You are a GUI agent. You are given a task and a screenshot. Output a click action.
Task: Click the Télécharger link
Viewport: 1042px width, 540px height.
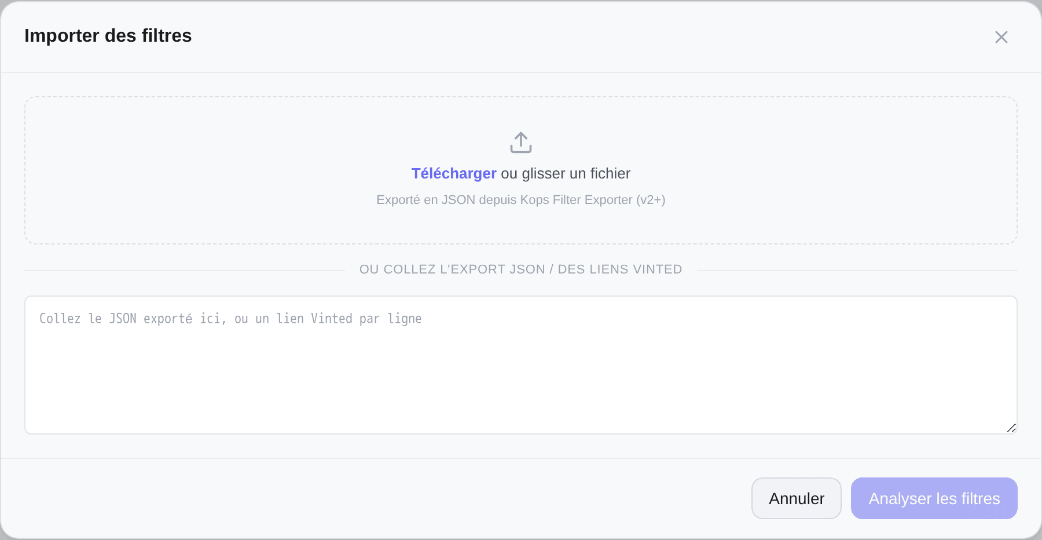[454, 173]
